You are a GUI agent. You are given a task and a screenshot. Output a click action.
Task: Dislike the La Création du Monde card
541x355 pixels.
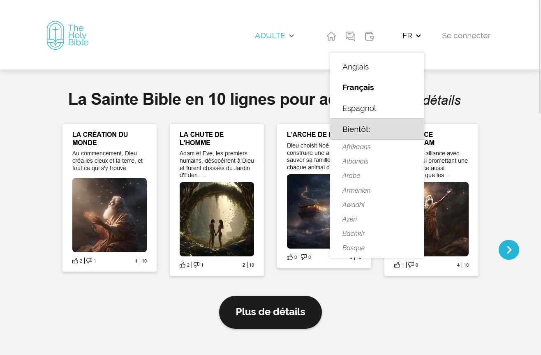(x=89, y=261)
